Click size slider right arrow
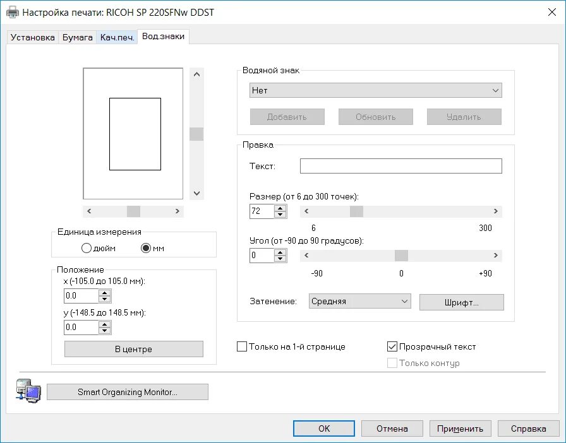This screenshot has height=443, width=566. tap(496, 211)
